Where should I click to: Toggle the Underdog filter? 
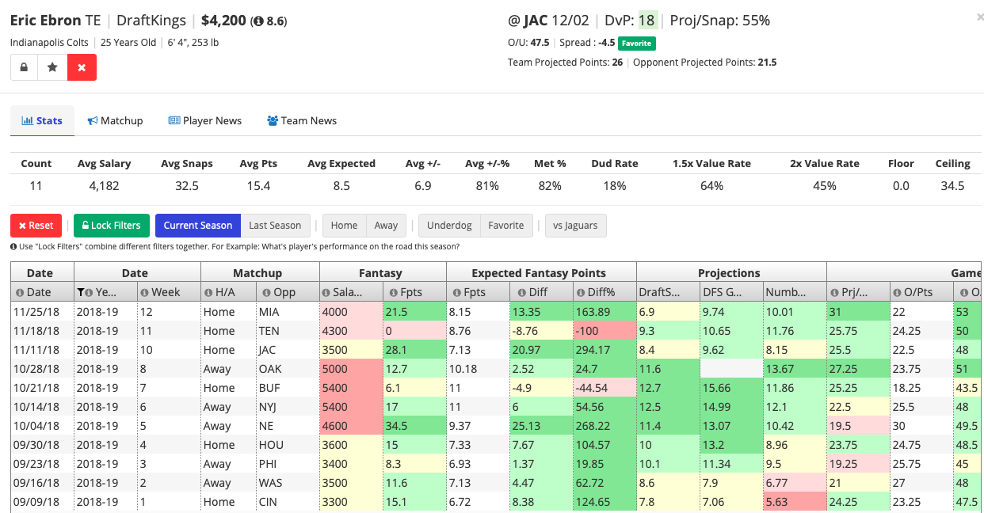449,226
